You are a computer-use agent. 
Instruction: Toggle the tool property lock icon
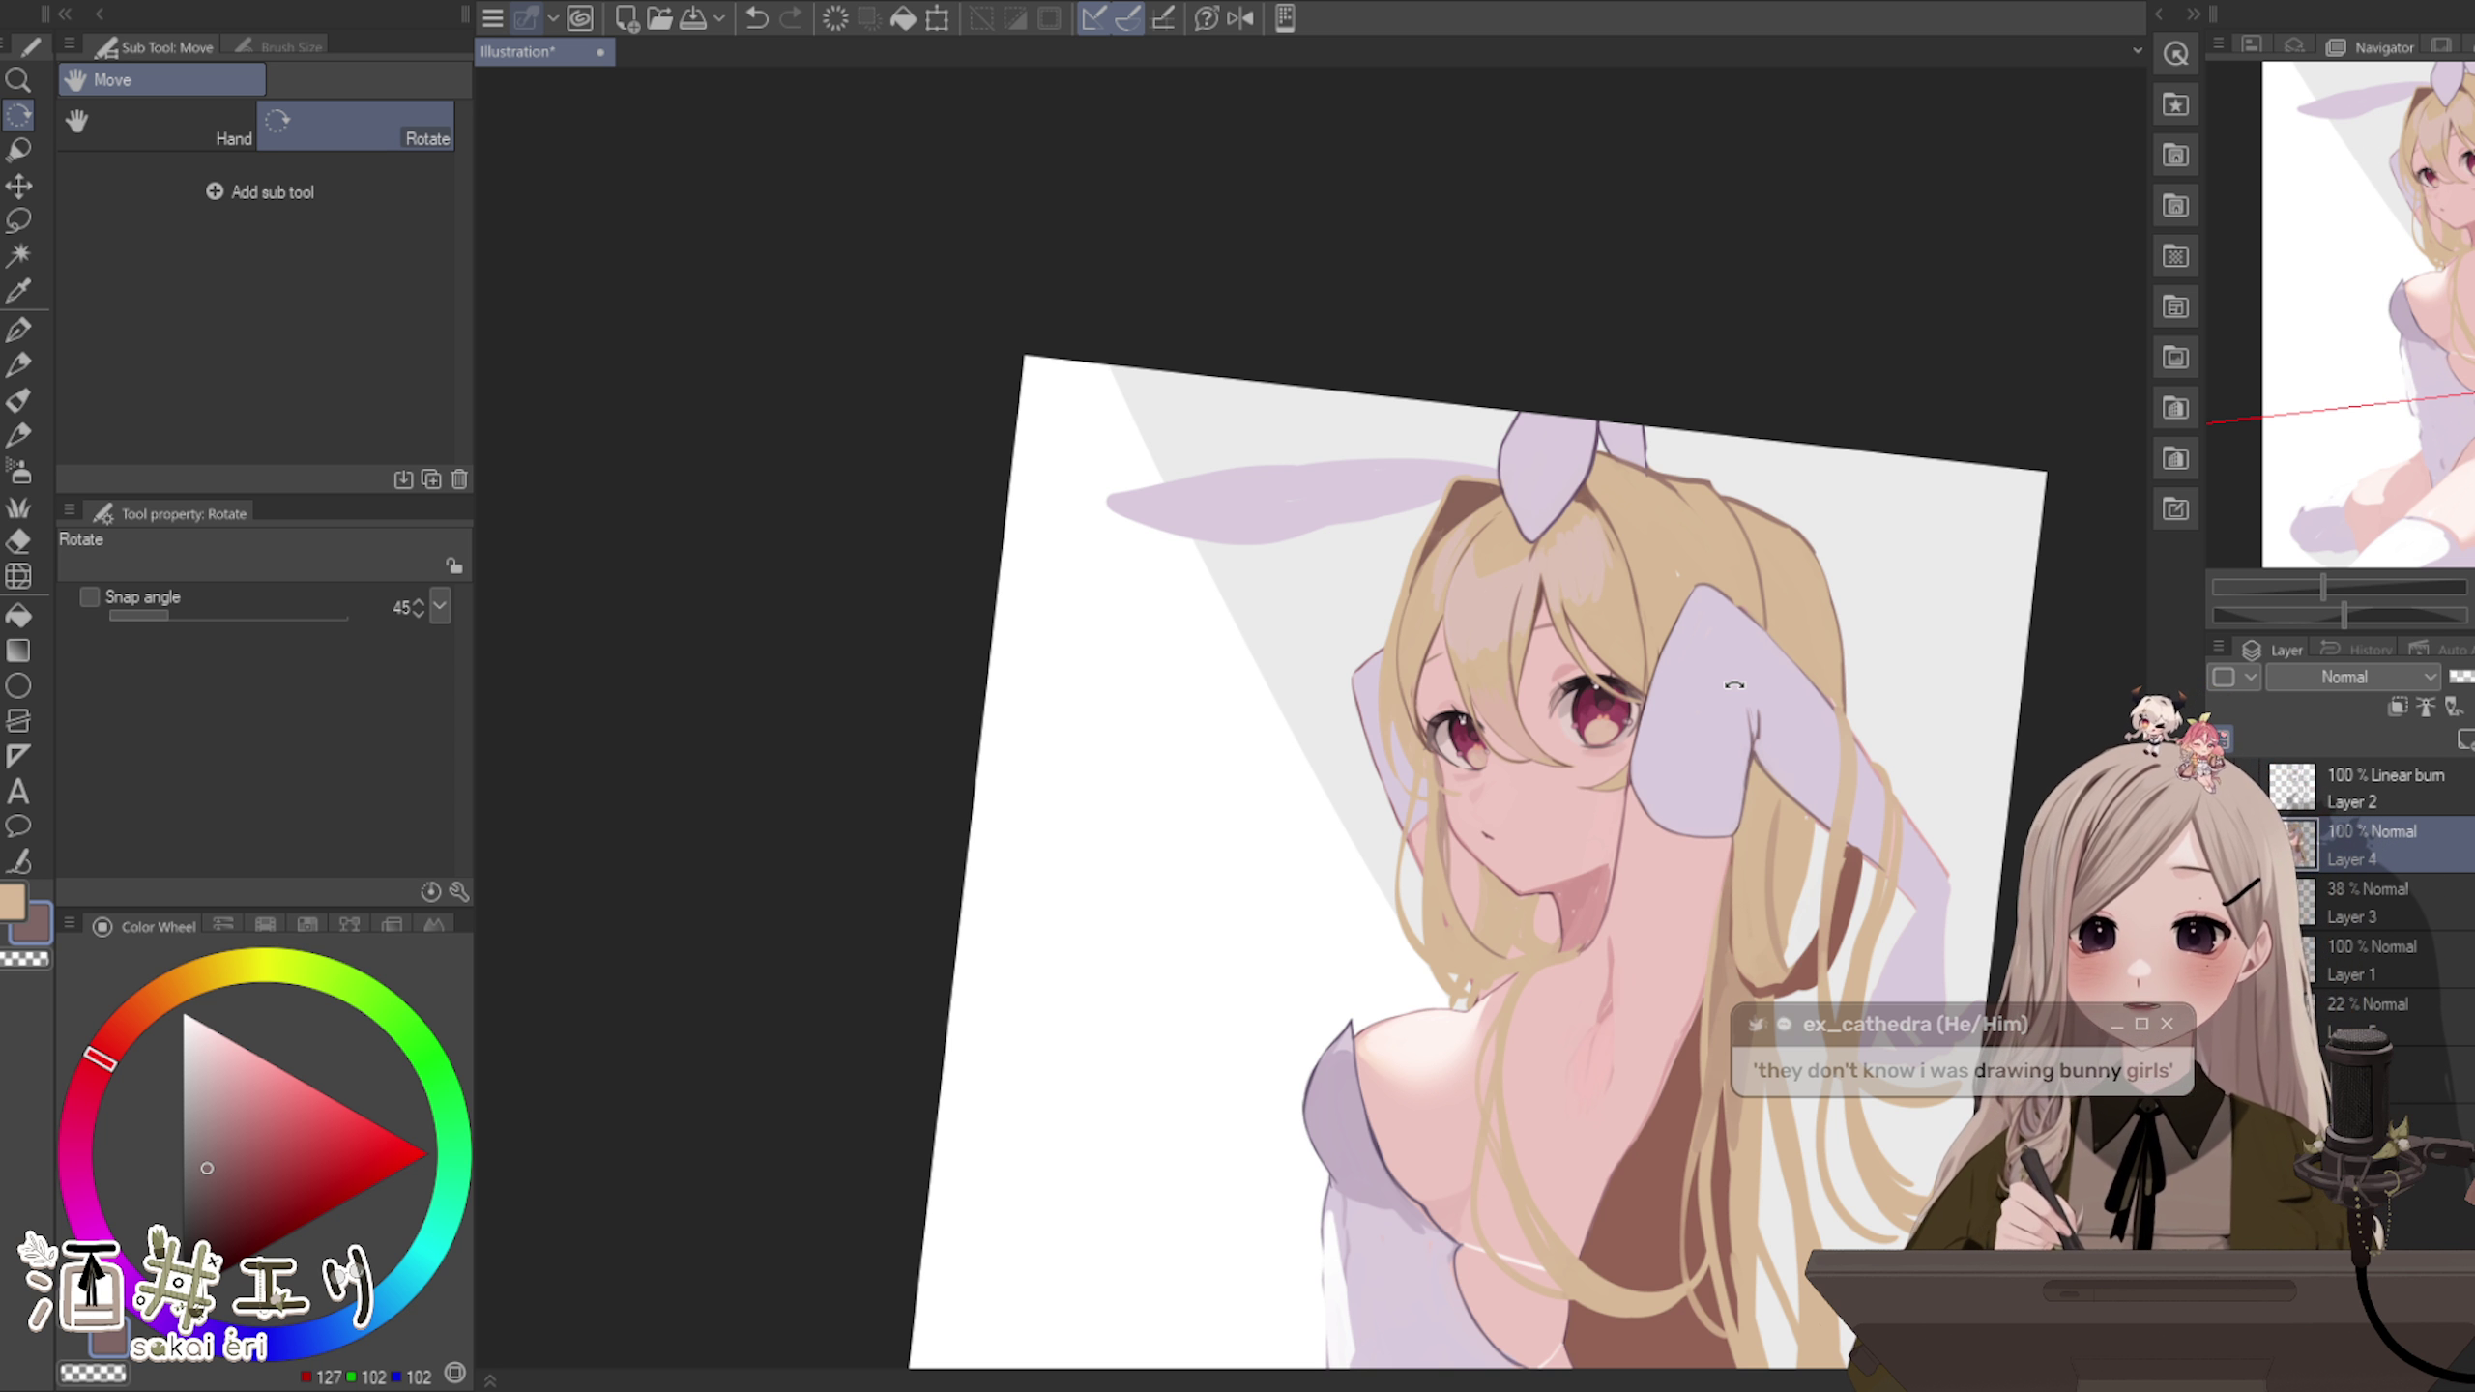pyautogui.click(x=453, y=565)
